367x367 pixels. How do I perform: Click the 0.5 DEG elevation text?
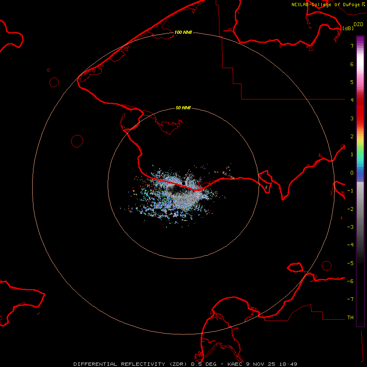(203, 364)
